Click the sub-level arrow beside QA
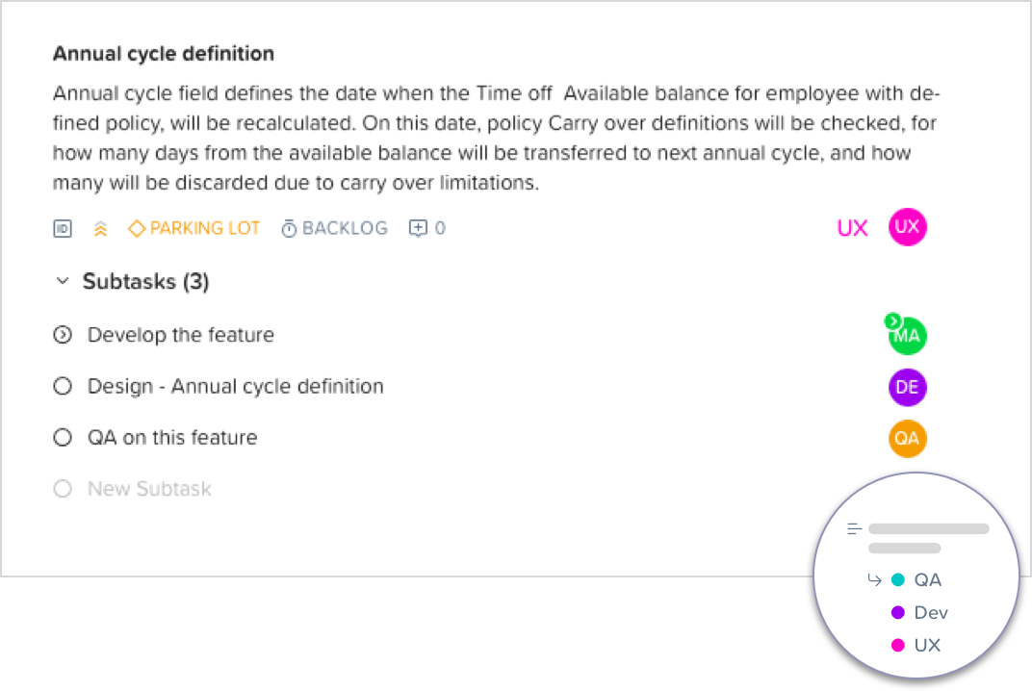This screenshot has width=1032, height=691. (x=874, y=579)
